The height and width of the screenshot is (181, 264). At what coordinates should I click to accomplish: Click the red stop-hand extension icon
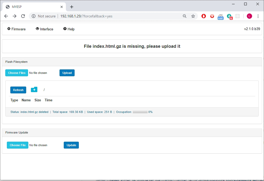tap(203, 16)
